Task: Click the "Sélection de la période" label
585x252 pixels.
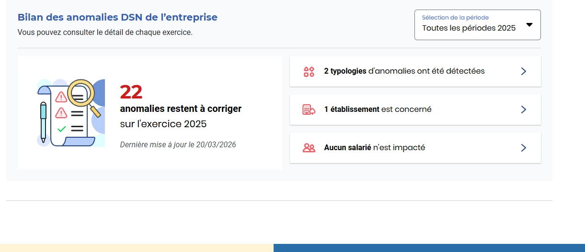Action: (x=455, y=18)
